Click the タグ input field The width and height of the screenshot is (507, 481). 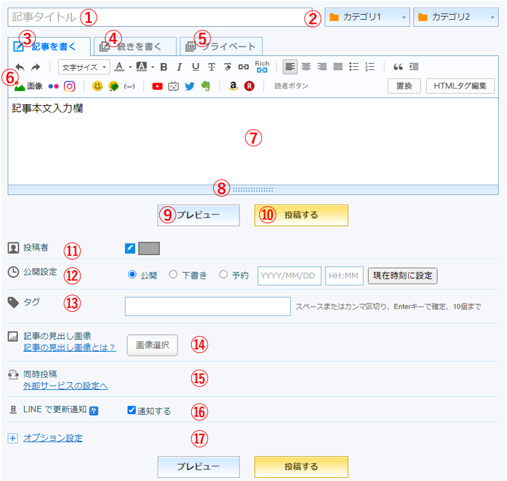click(x=208, y=306)
